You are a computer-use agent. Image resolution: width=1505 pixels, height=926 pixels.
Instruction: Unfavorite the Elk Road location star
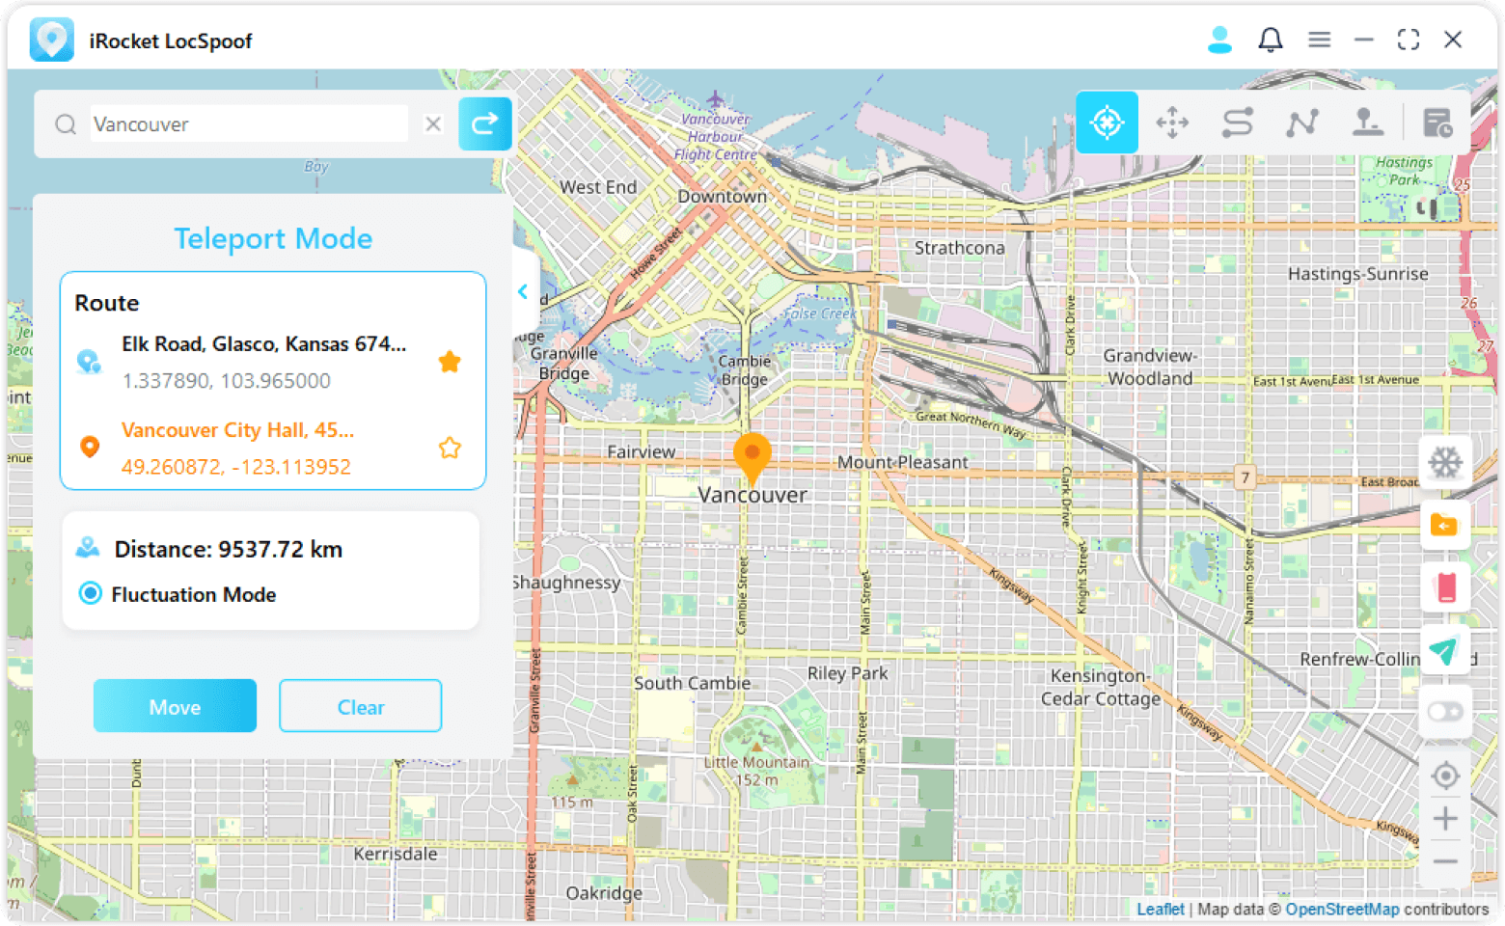click(x=450, y=362)
